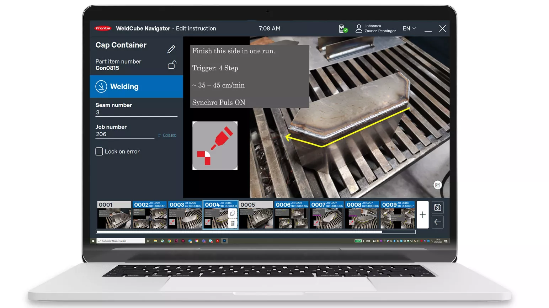This screenshot has height=308, width=549.
Task: Add a new step with the plus button
Action: (422, 214)
